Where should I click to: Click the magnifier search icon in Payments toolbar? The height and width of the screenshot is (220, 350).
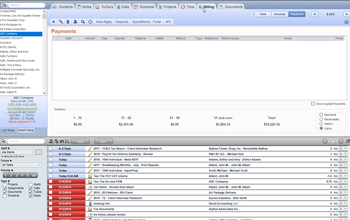[83, 22]
